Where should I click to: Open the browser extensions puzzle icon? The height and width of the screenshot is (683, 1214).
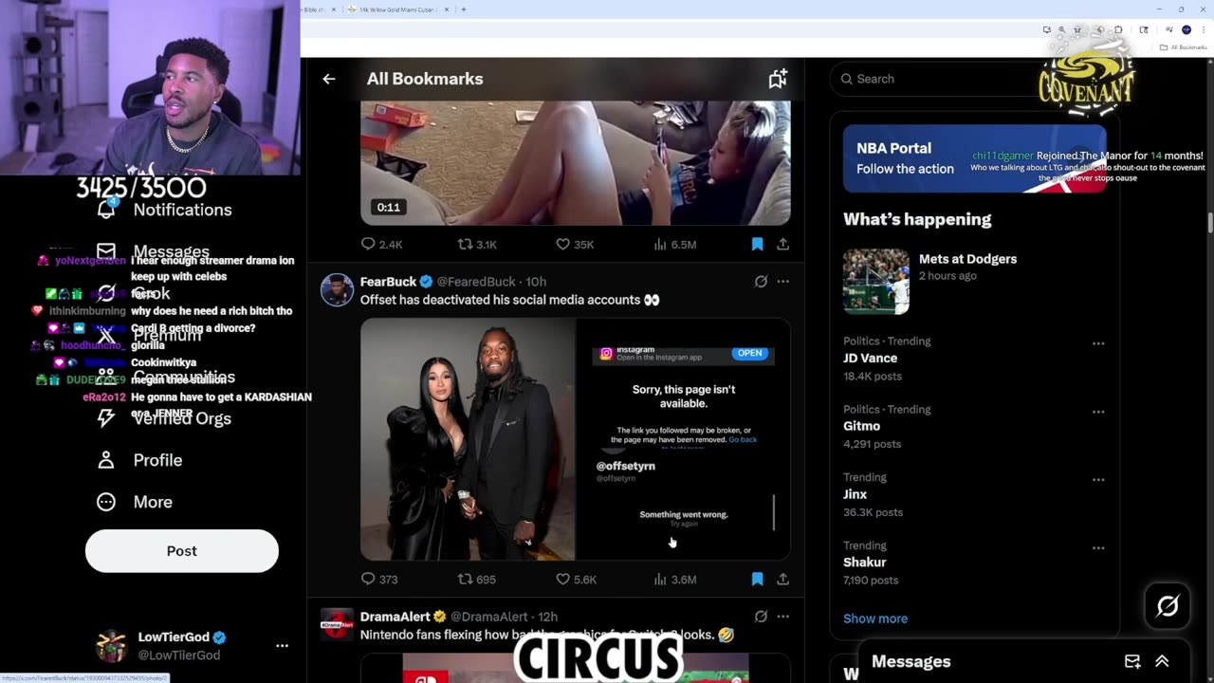pos(1118,30)
